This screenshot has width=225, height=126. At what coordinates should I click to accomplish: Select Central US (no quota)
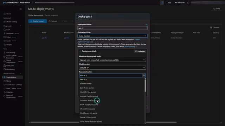click(x=112, y=117)
